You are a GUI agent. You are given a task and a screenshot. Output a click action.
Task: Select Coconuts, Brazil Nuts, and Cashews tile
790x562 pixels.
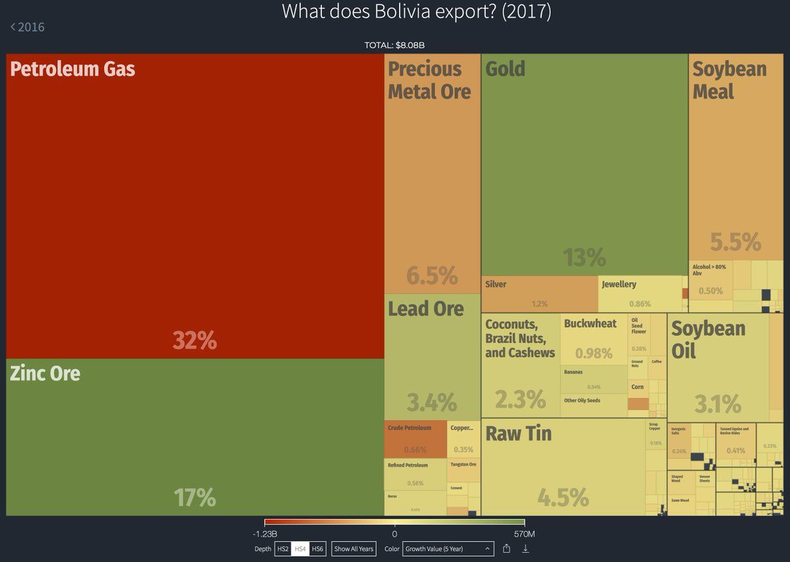(x=520, y=365)
